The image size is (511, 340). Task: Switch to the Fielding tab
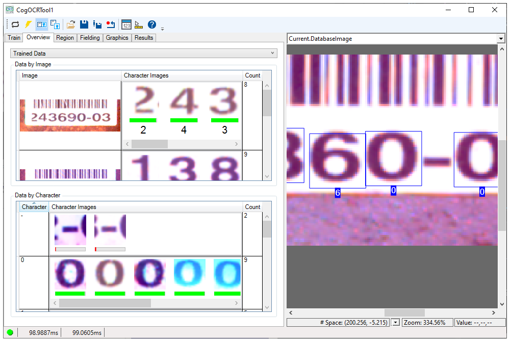[90, 37]
